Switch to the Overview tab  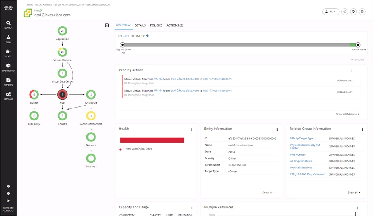point(123,25)
